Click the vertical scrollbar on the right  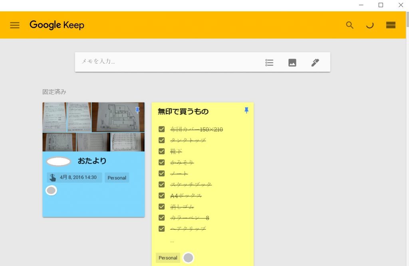407,140
